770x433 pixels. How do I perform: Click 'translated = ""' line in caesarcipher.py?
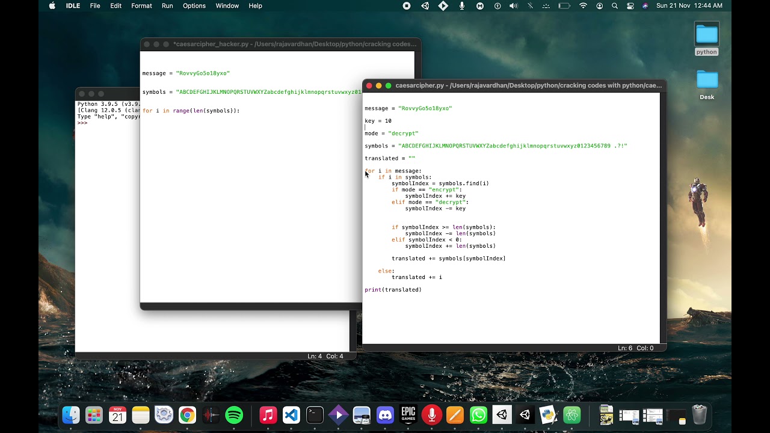[x=390, y=158]
